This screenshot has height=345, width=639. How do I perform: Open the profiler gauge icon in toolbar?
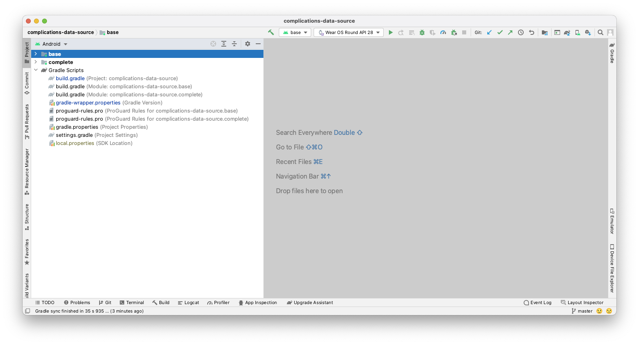[443, 32]
